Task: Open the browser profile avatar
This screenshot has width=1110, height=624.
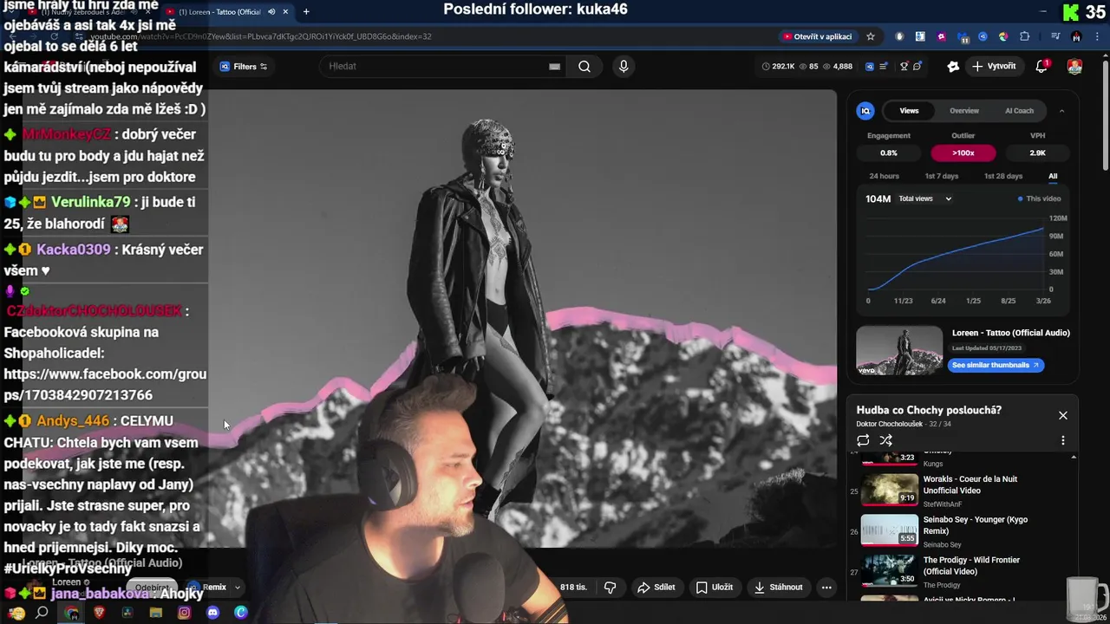Action: 1076,36
